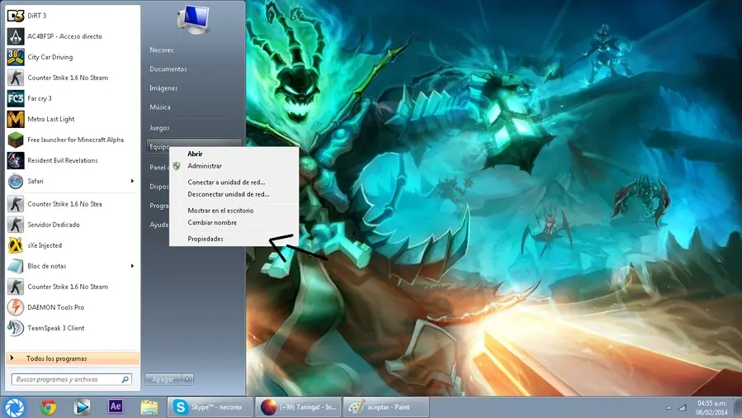Launch Free launcher for Minecraft Alpha
The height and width of the screenshot is (418, 742).
(73, 140)
